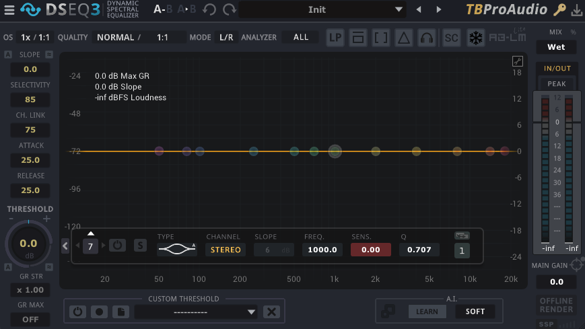The image size is (585, 329).
Task: Toggle the window-shaped display mode button
Action: [357, 38]
